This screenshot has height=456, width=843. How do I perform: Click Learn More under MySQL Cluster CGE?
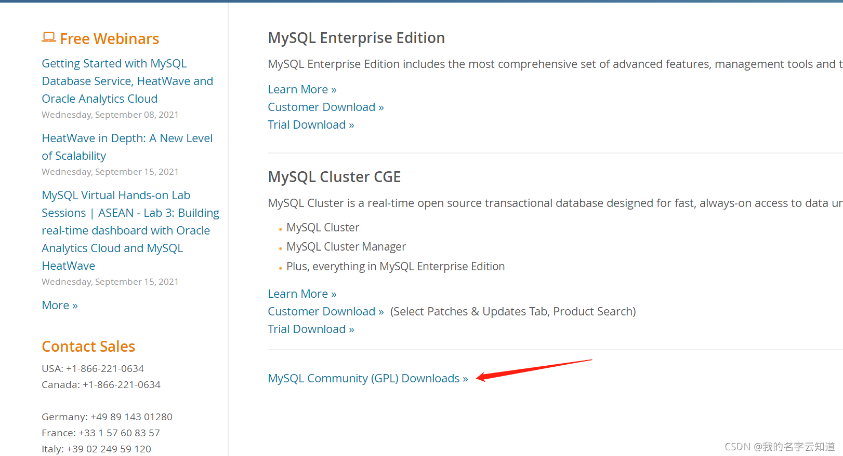(302, 294)
